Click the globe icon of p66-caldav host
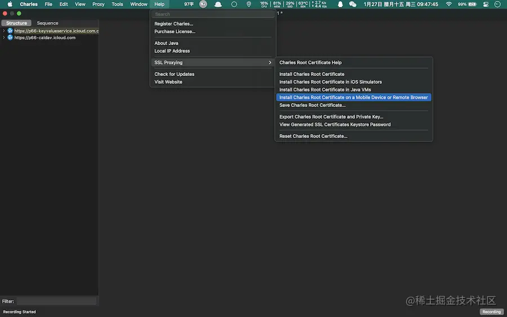 tap(10, 38)
